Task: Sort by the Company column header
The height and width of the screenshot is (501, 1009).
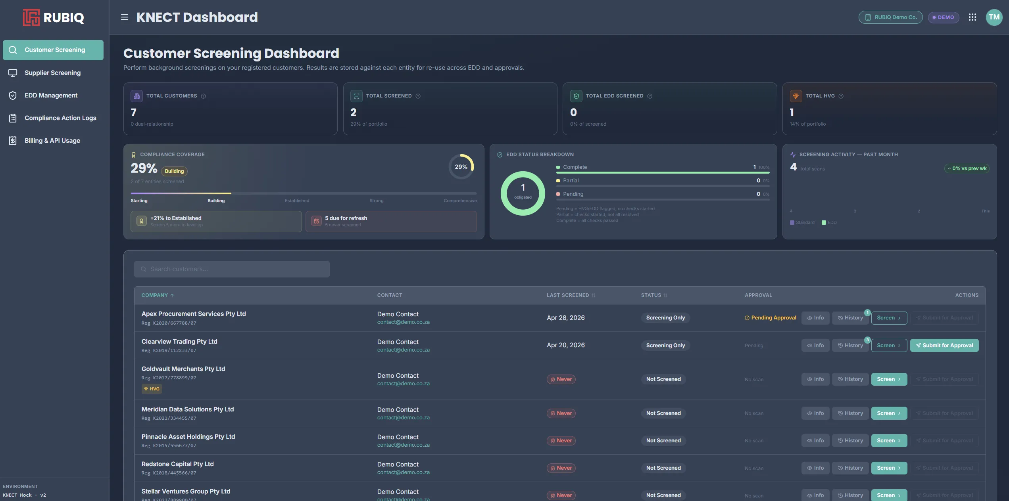Action: coord(158,295)
